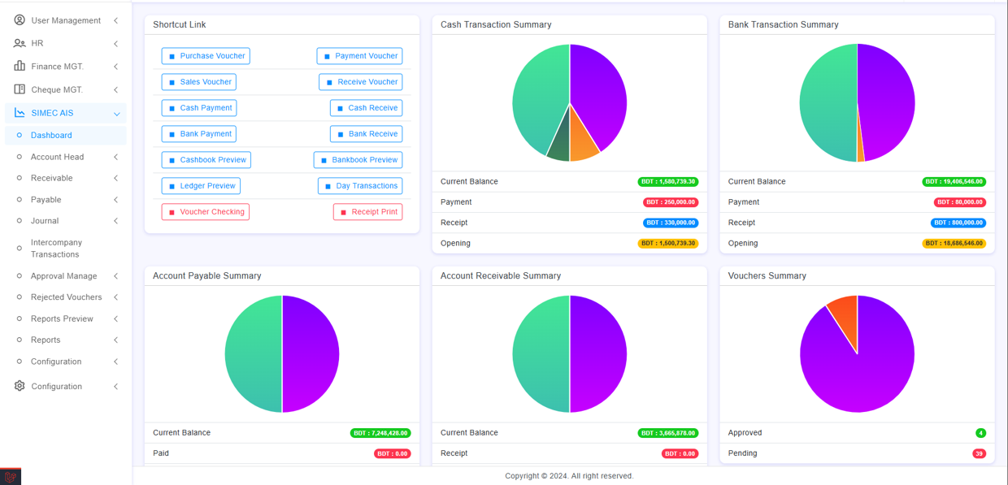Viewport: 1008px width, 485px height.
Task: Collapse the SIMEC AIS menu chevron
Action: tap(116, 114)
